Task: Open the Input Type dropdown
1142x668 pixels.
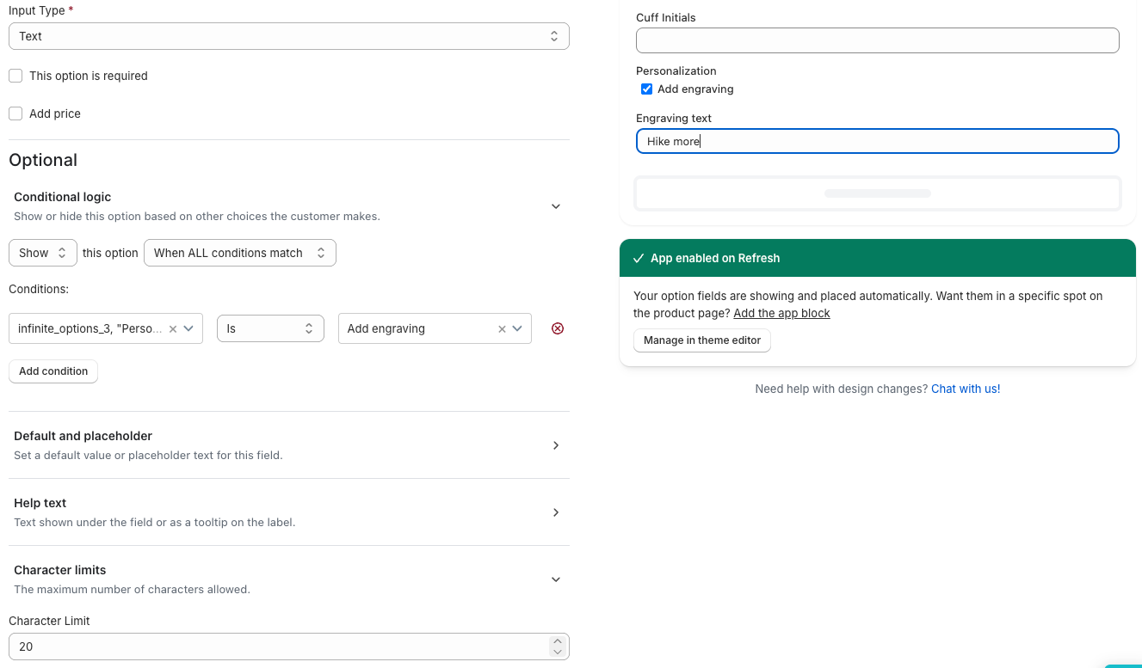Action: tap(289, 36)
